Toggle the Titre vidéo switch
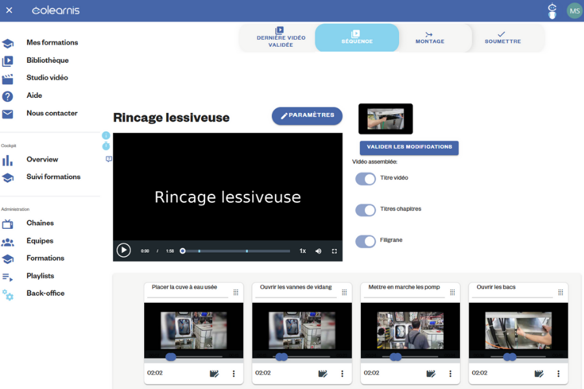The width and height of the screenshot is (584, 389). [365, 179]
